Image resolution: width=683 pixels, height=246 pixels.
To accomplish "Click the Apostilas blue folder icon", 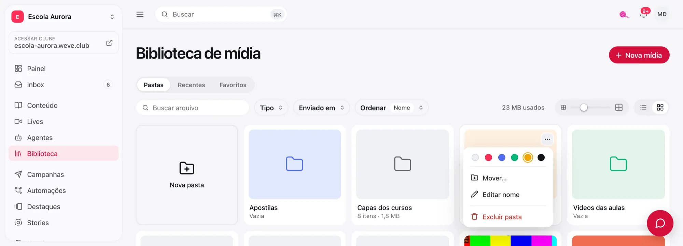I will (x=294, y=164).
